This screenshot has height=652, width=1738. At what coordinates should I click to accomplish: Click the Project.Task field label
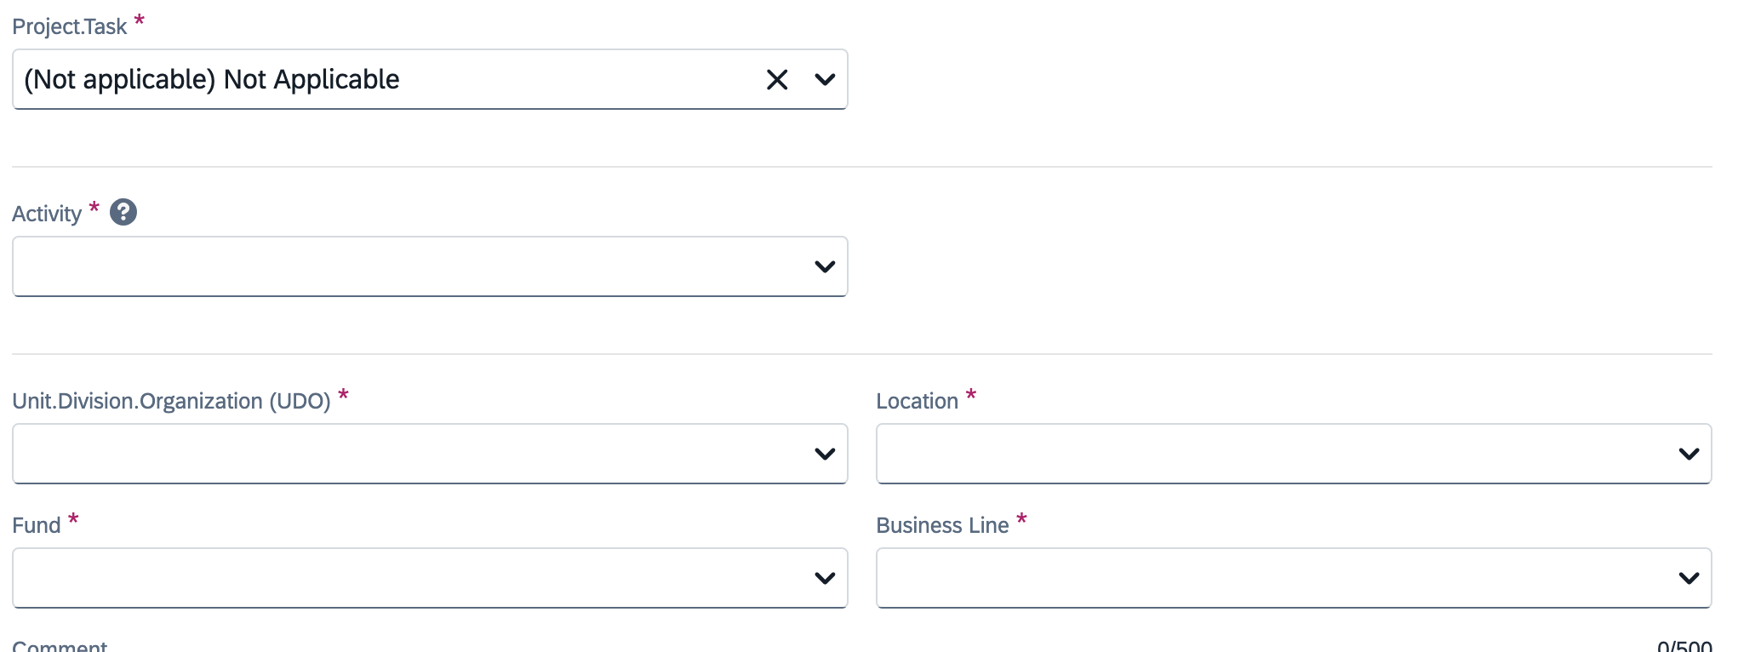point(70,27)
